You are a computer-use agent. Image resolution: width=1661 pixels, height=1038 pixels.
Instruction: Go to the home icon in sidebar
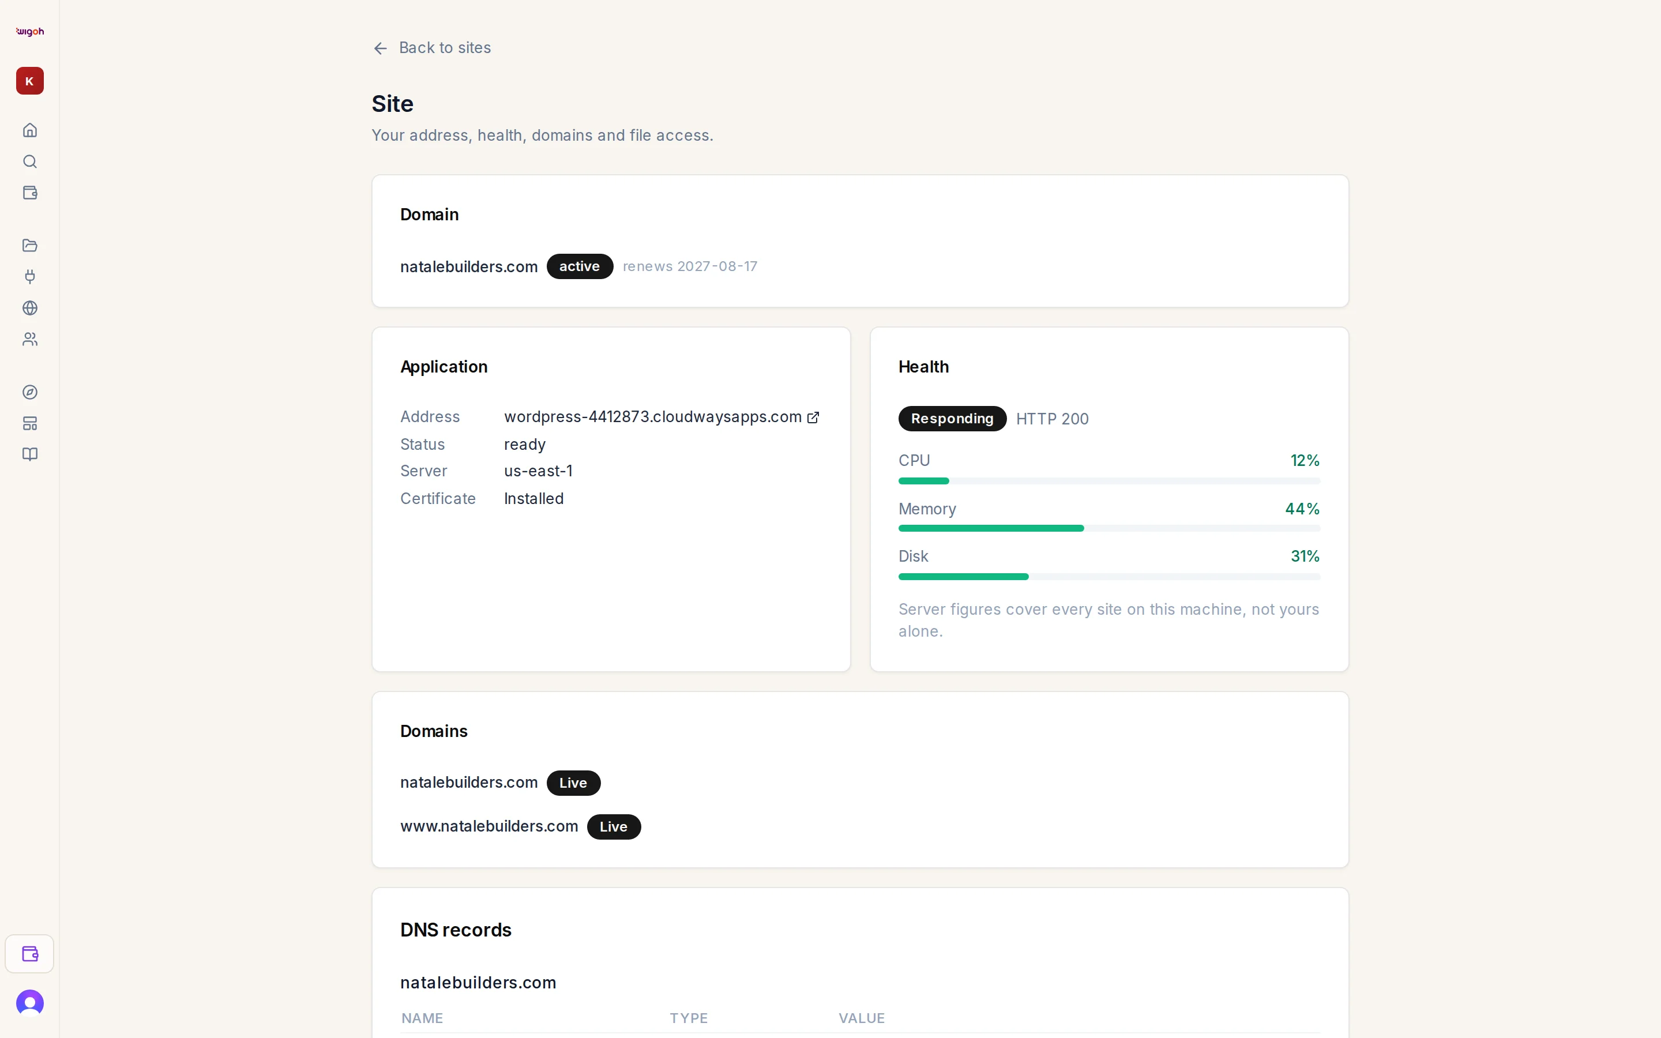click(x=29, y=130)
